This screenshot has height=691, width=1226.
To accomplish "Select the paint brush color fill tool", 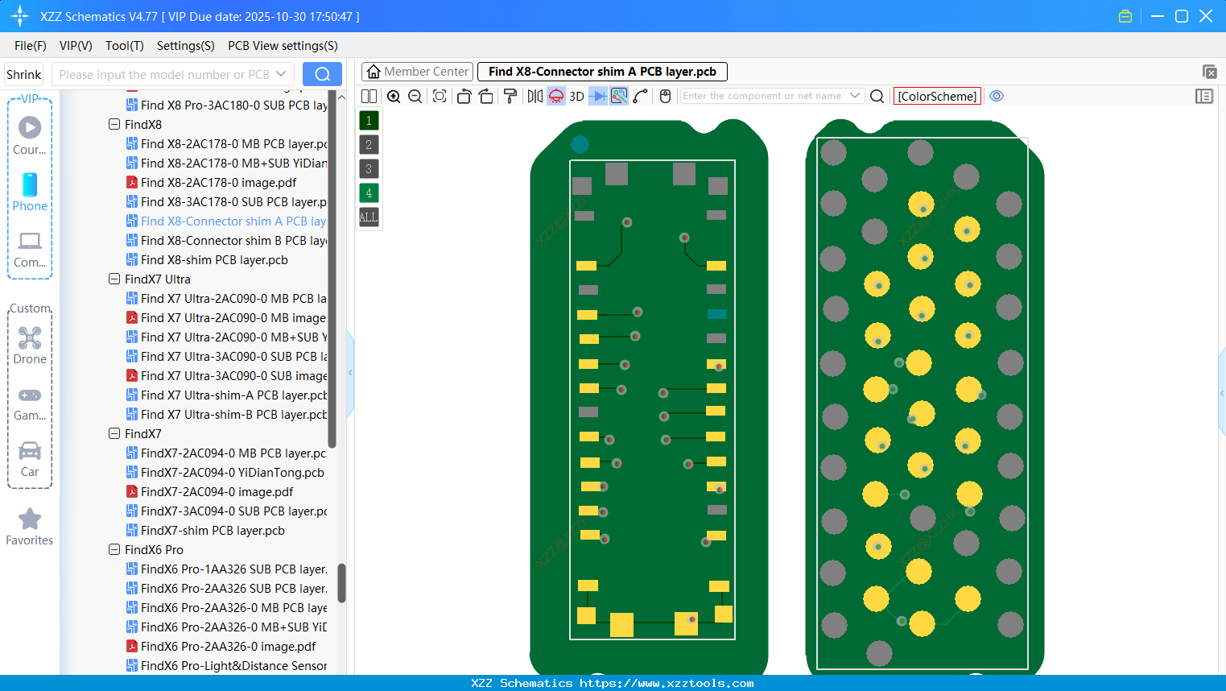I will (x=510, y=96).
